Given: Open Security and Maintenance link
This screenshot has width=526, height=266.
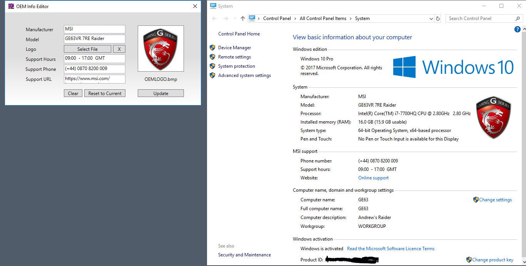Looking at the screenshot, I should (x=244, y=255).
